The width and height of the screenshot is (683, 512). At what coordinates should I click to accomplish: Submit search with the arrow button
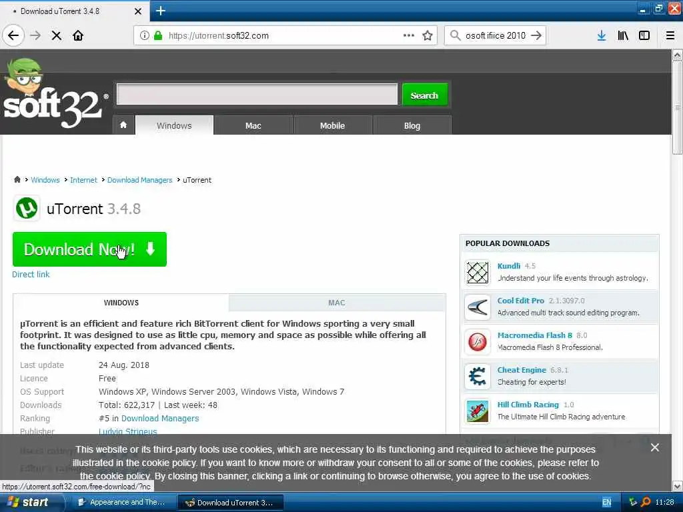coord(536,36)
